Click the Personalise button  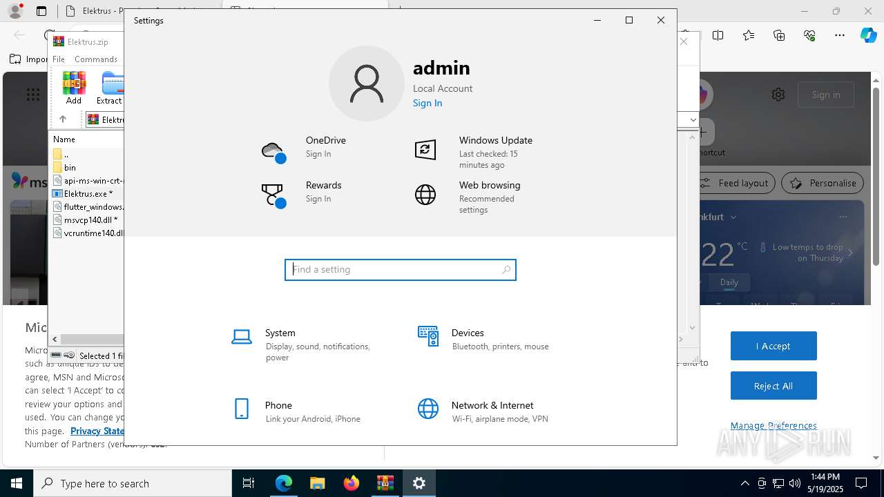(x=823, y=183)
